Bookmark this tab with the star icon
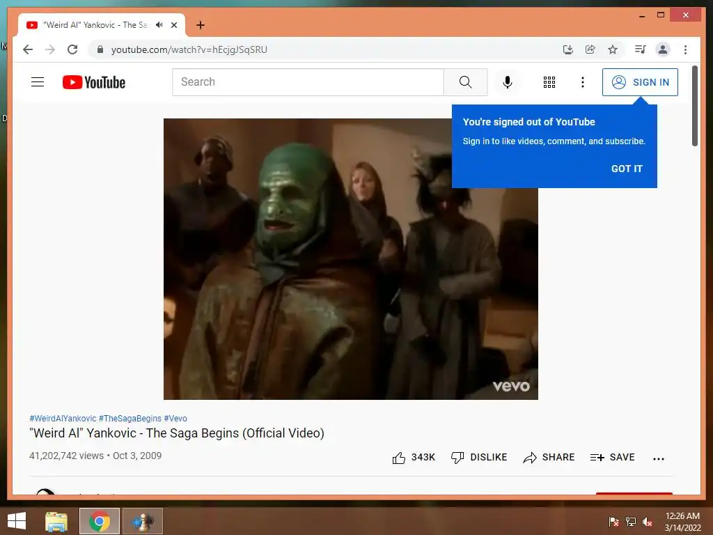The height and width of the screenshot is (535, 713). coord(613,49)
